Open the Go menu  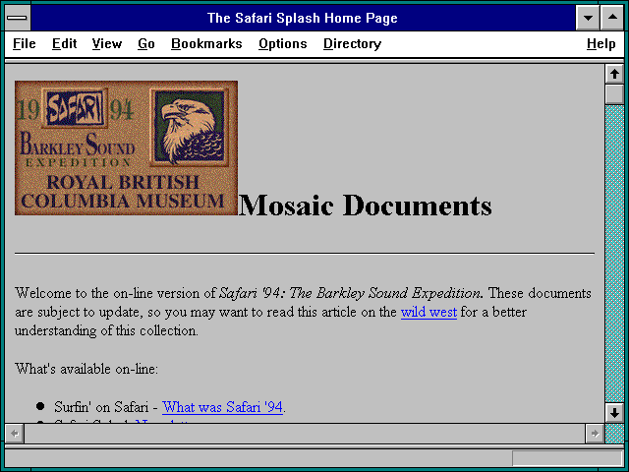click(x=146, y=43)
